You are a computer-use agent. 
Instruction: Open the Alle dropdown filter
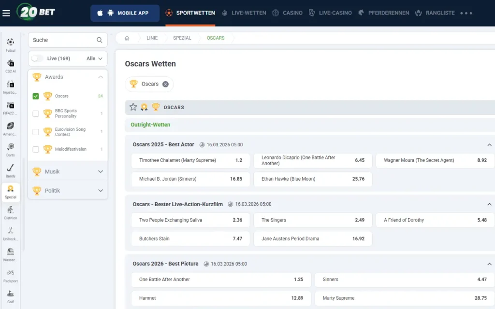click(x=95, y=58)
